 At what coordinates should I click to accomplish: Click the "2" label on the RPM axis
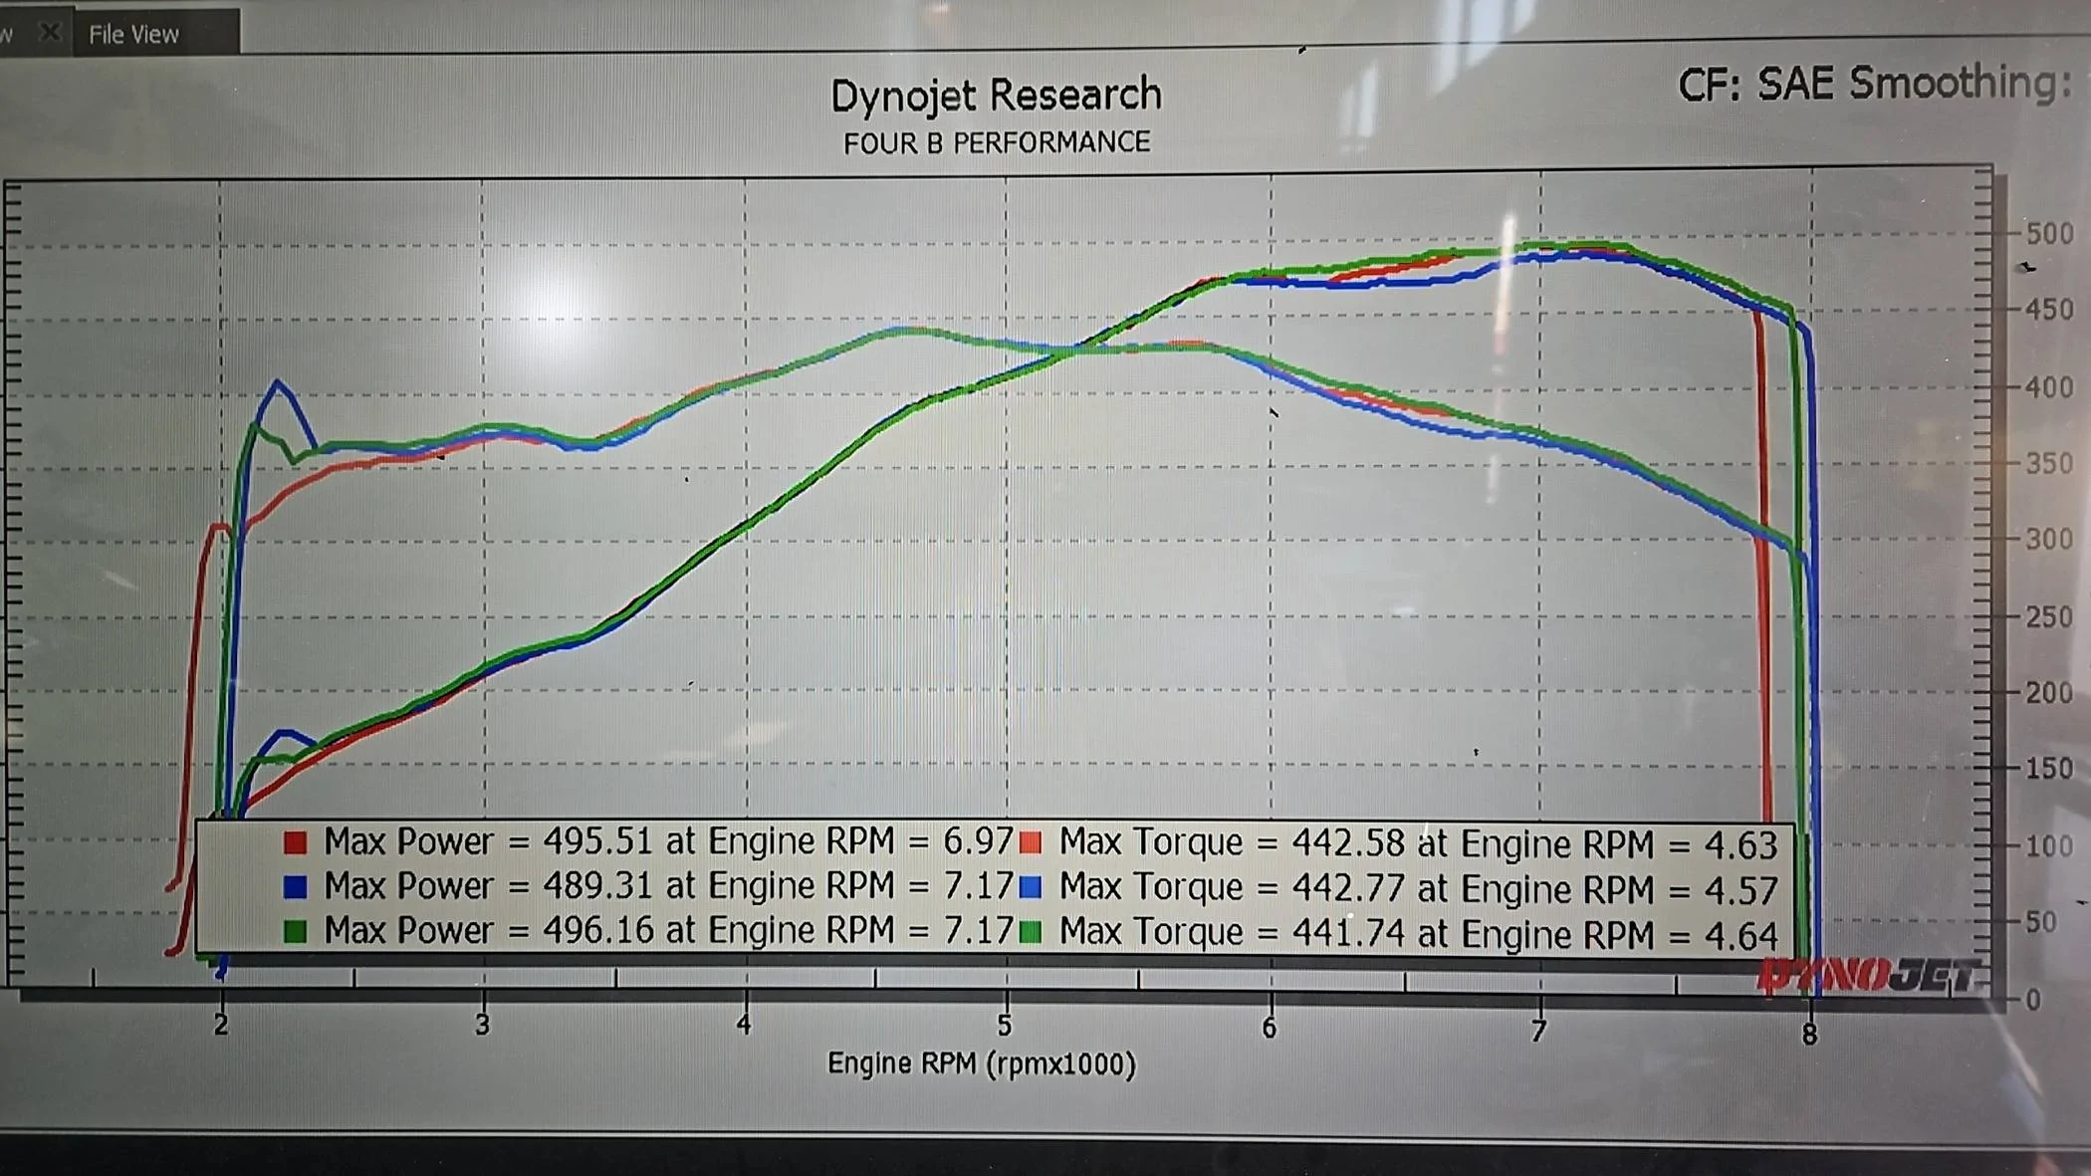221,1024
